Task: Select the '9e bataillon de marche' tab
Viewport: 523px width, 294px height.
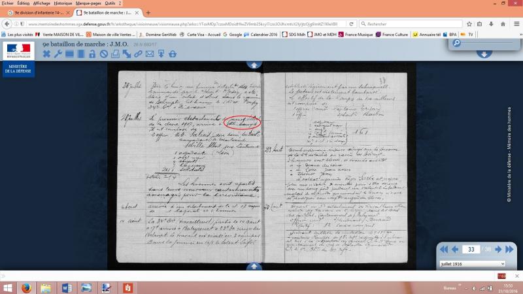Action: click(x=107, y=12)
